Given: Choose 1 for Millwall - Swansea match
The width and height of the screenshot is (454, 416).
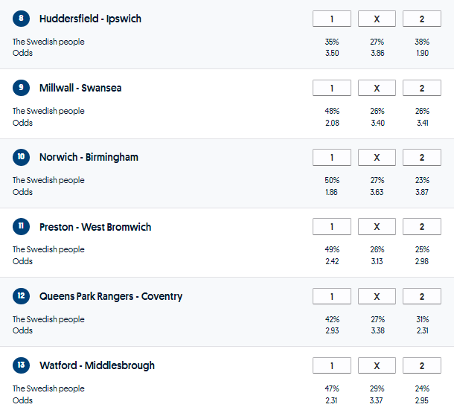Looking at the screenshot, I should (332, 88).
